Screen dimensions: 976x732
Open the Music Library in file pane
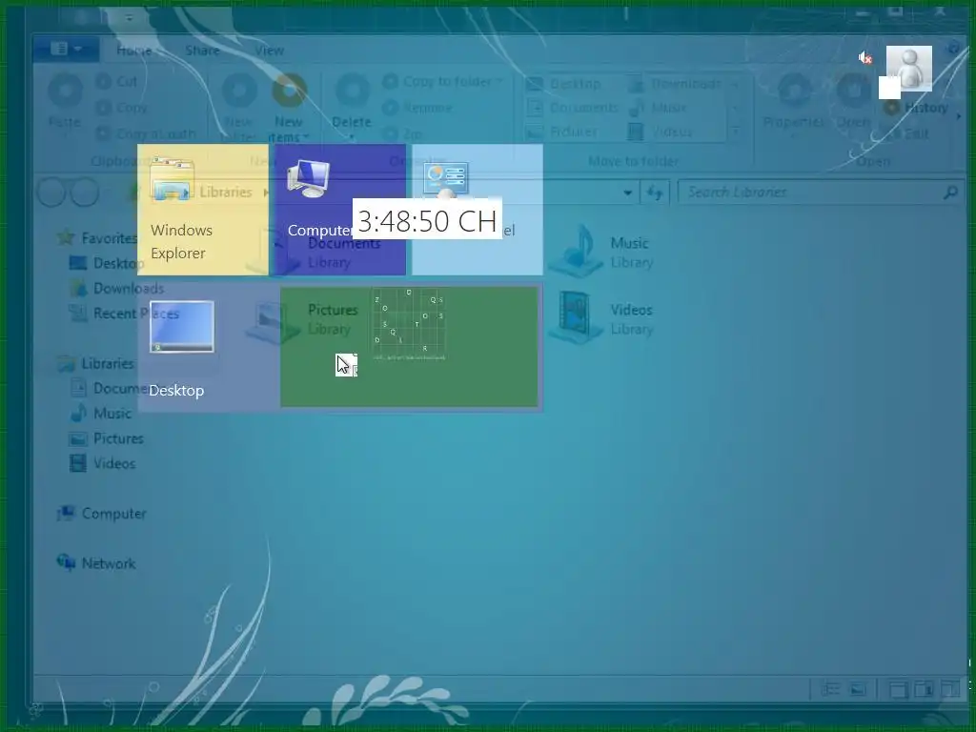(x=600, y=252)
